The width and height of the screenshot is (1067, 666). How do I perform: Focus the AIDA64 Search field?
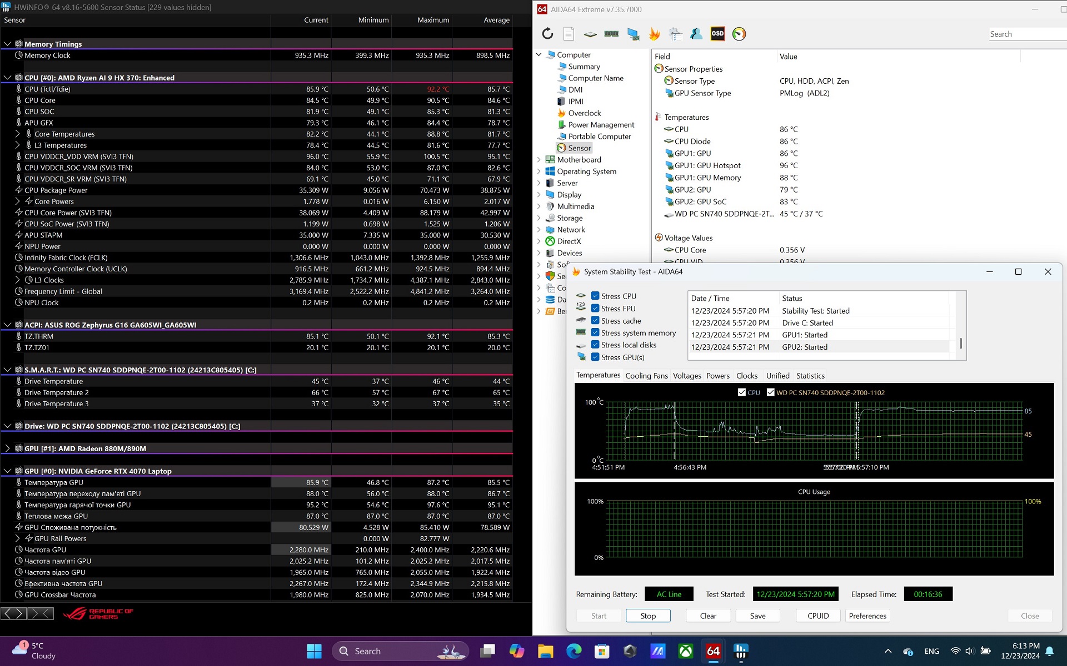pos(1027,34)
